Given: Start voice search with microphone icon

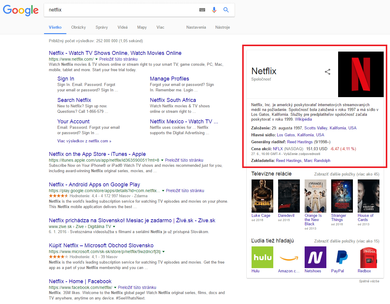Looking at the screenshot, I should click(214, 10).
